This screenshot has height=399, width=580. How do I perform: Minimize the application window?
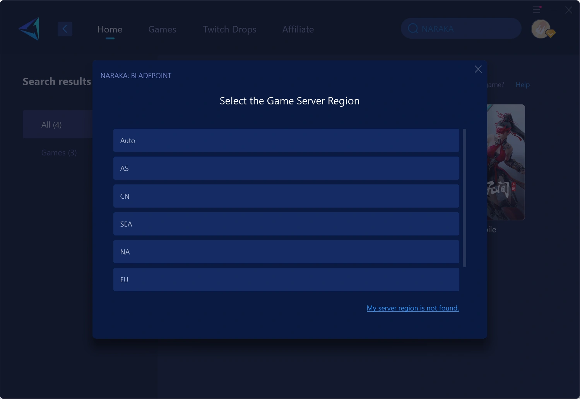click(x=553, y=10)
